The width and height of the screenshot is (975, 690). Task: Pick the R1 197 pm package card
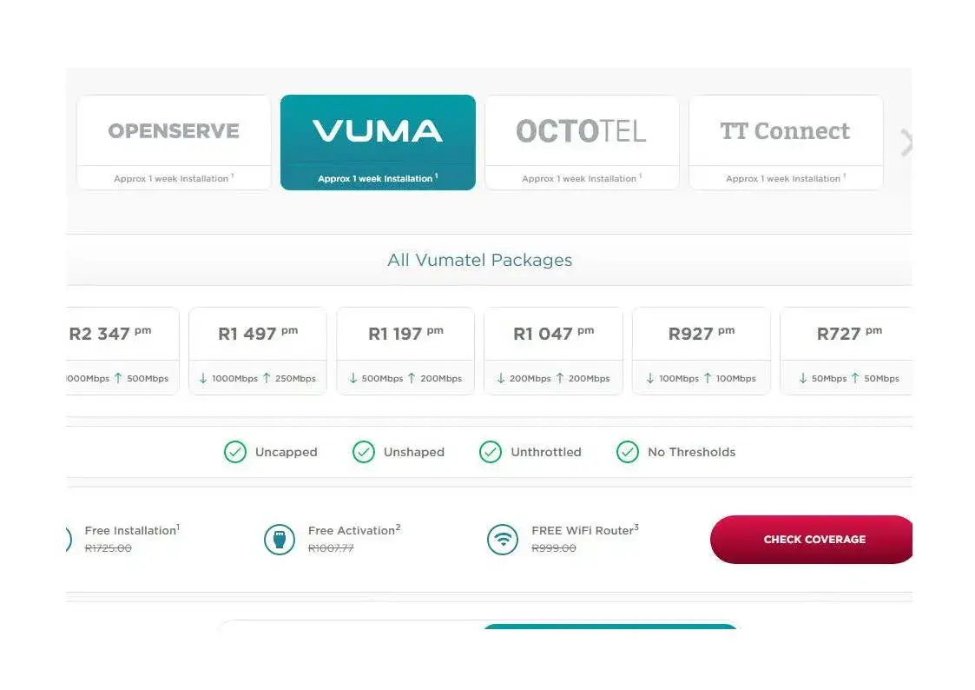click(x=405, y=350)
